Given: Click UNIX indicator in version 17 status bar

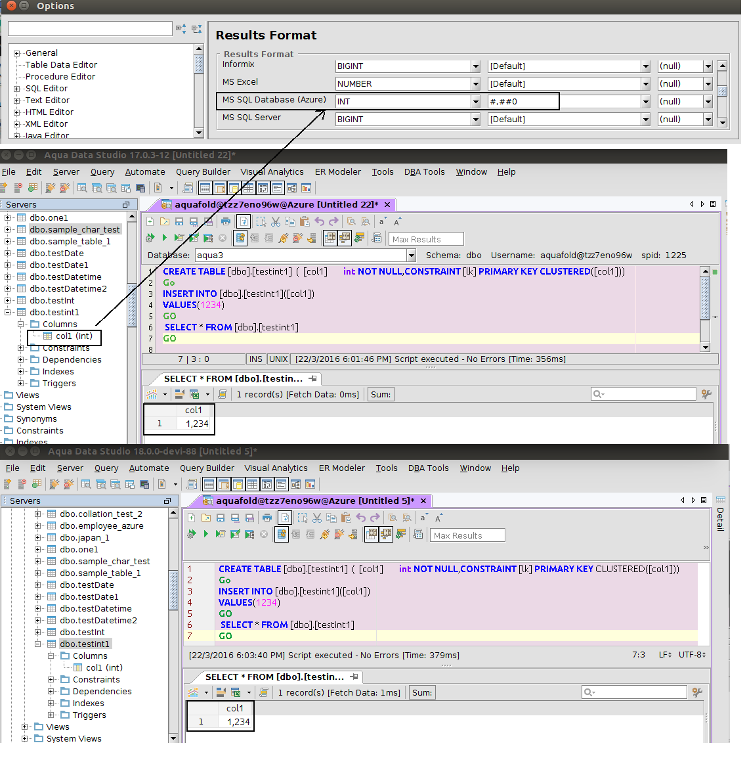Looking at the screenshot, I should coord(278,359).
